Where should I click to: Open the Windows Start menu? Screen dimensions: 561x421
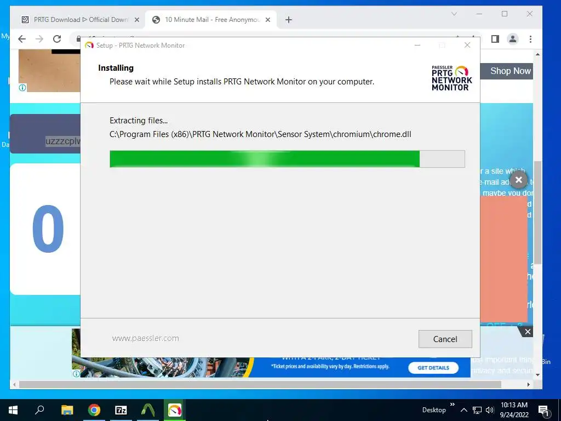pyautogui.click(x=13, y=410)
